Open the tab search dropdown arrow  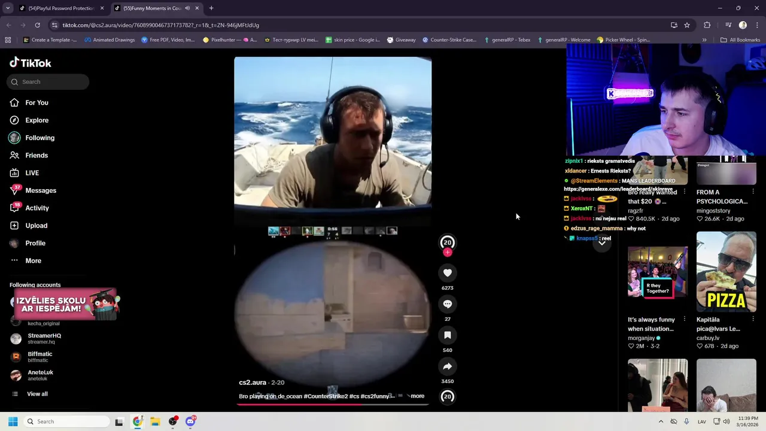8,8
